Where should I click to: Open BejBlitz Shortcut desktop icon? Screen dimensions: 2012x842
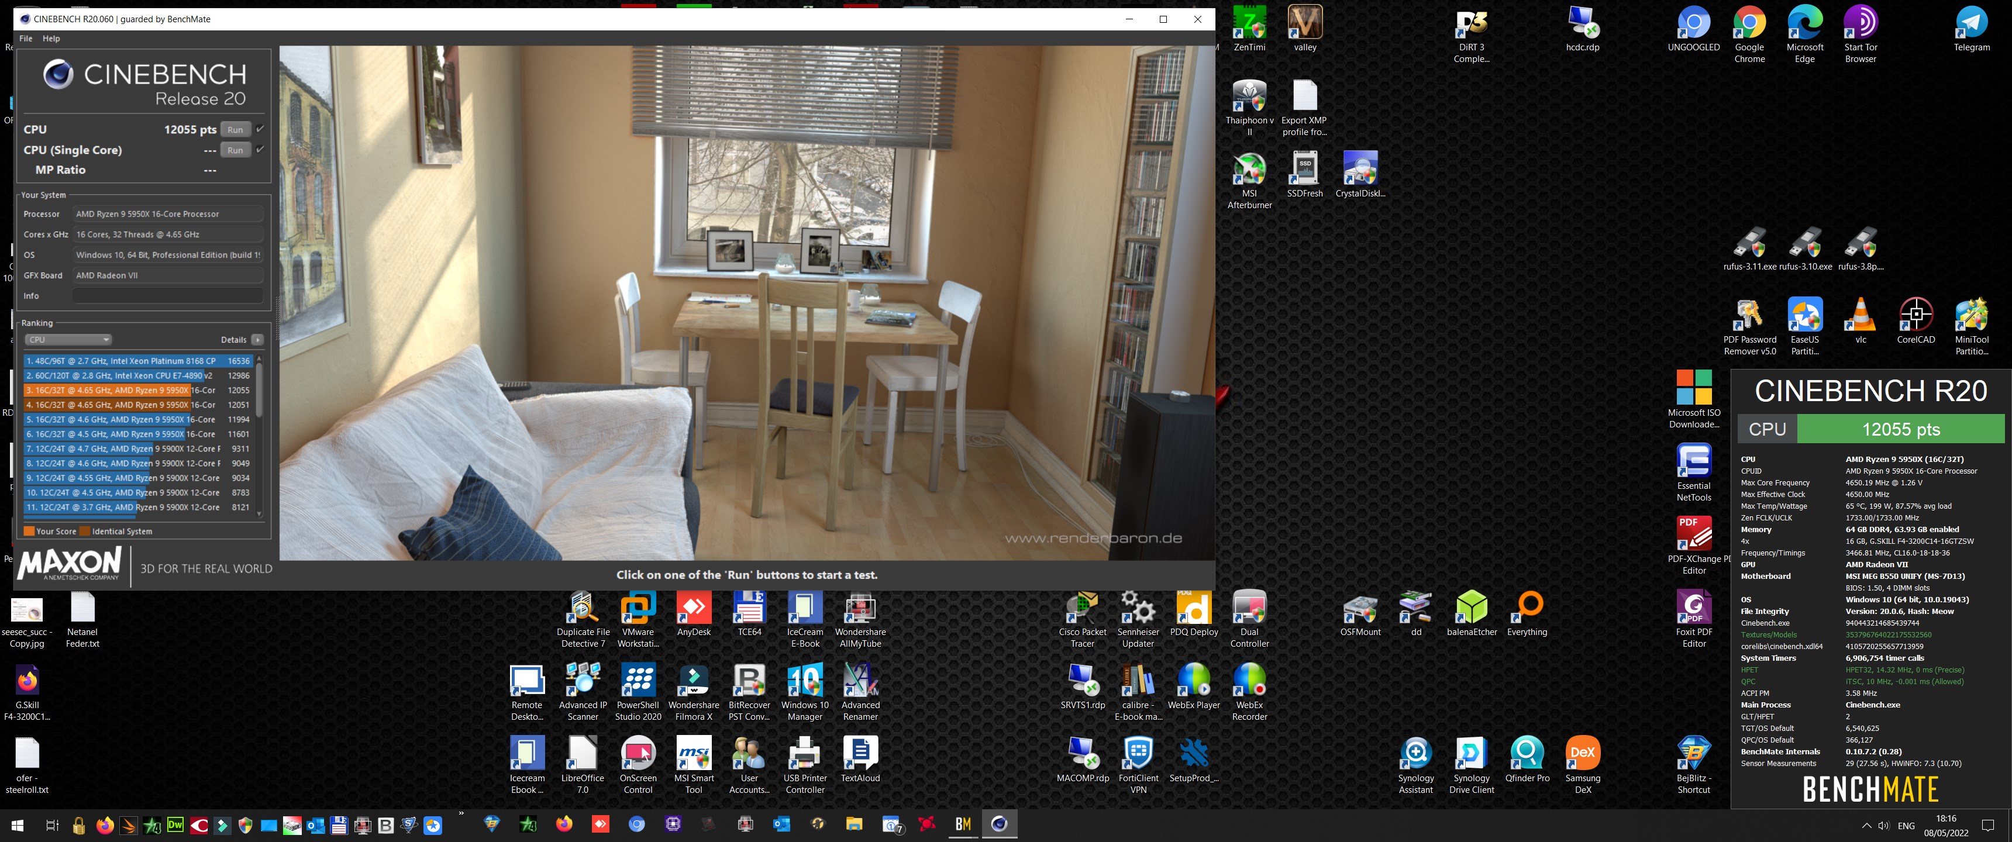tap(1693, 765)
